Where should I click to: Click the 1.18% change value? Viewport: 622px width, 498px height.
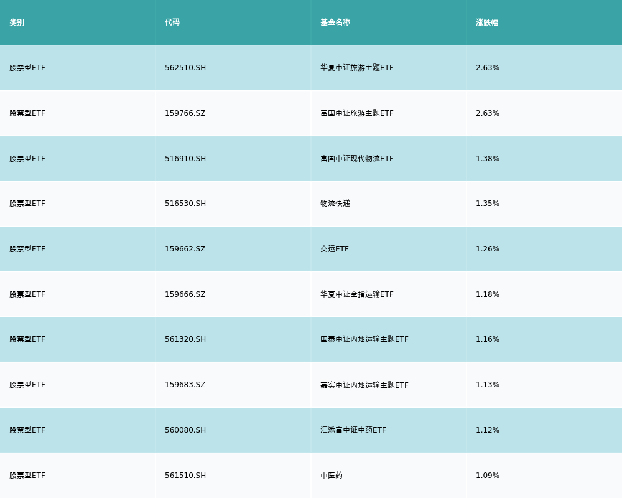pos(488,294)
